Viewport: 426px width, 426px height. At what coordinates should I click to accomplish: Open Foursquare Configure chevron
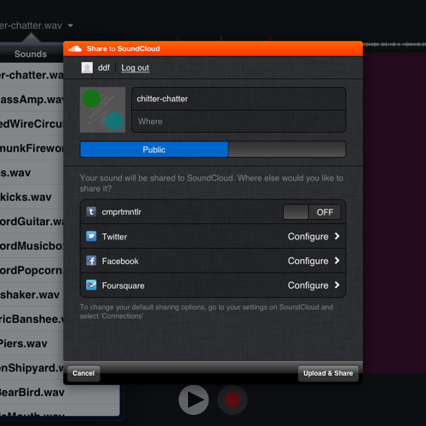coord(337,285)
